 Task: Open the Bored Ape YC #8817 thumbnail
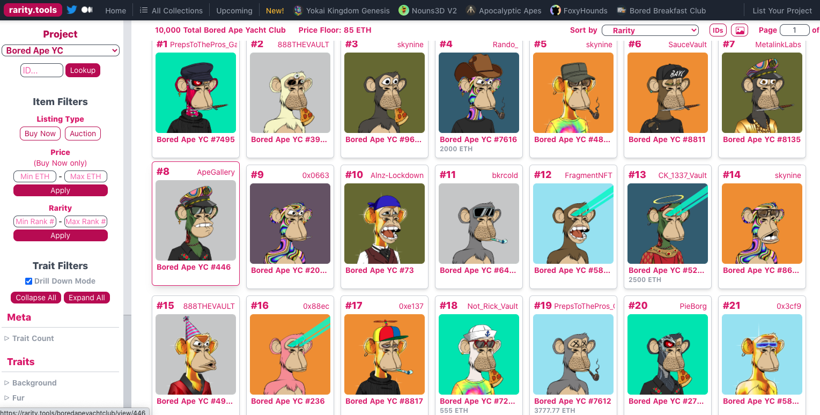pos(385,354)
